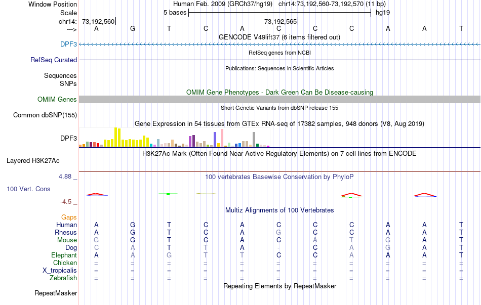Select the Mouse species label
The width and height of the screenshot is (481, 305).
[67, 240]
